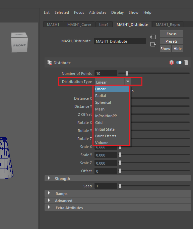Click the Presets button
Screen dimensions: 193x229
172,41
